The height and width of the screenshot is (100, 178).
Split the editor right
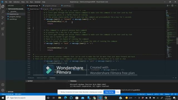tap(172, 6)
